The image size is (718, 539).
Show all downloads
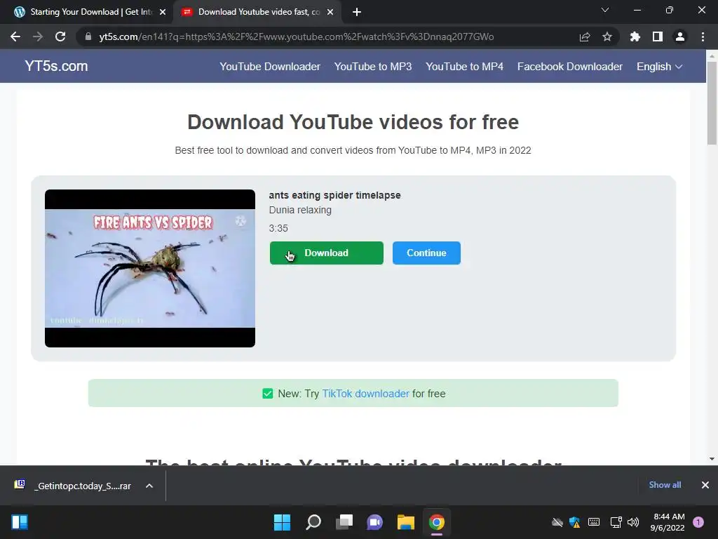665,485
